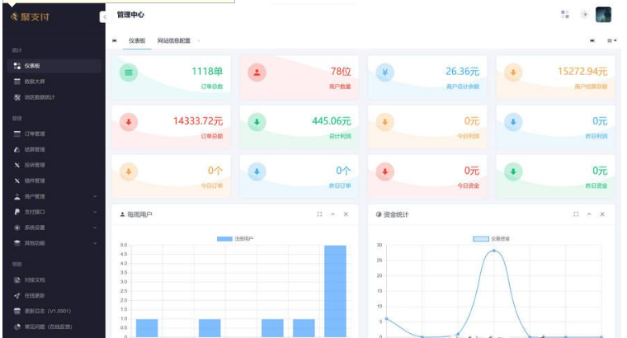Open 数据大屏 in the sidebar
This screenshot has width=627, height=338.
click(35, 82)
